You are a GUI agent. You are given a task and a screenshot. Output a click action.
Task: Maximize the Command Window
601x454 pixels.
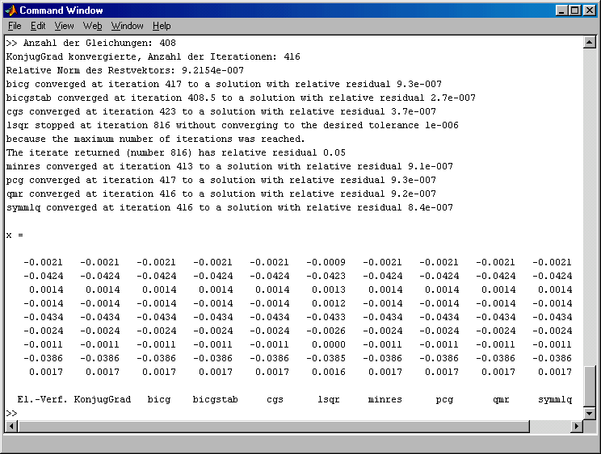[575, 10]
